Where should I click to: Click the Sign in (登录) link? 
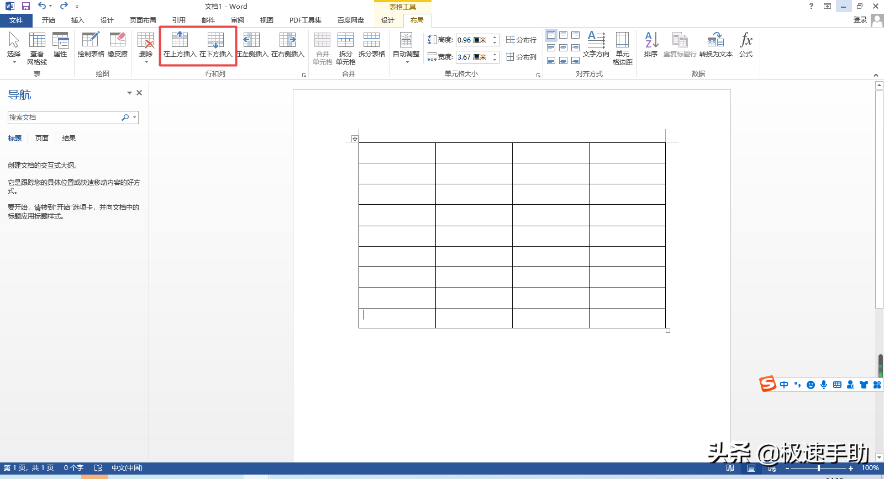[x=860, y=20]
